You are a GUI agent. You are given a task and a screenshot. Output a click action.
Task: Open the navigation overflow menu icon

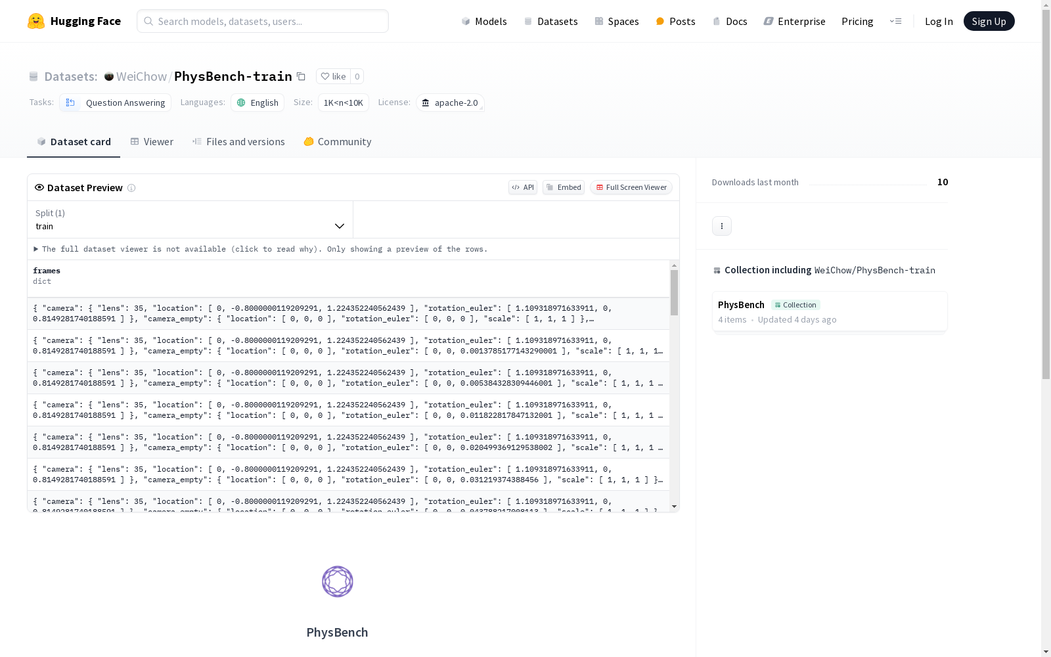tap(895, 21)
